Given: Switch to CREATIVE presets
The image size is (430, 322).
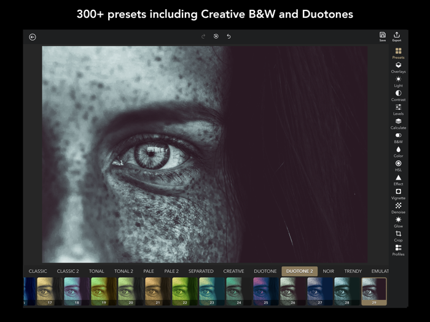Looking at the screenshot, I should click(x=233, y=271).
